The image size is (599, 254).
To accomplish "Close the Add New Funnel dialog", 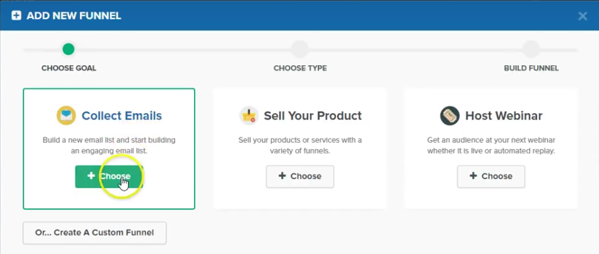I will click(583, 16).
